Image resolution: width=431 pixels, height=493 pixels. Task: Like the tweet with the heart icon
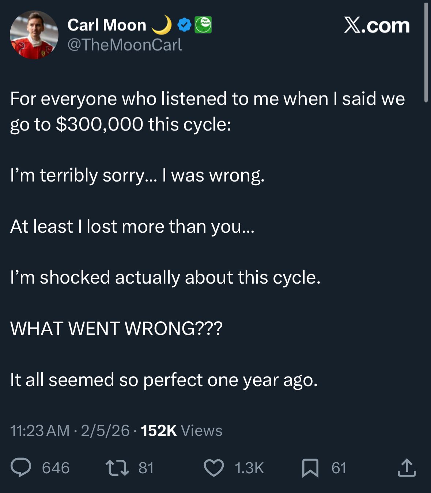pyautogui.click(x=213, y=468)
